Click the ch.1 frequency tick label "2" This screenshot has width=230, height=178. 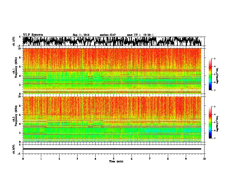pos(20,85)
